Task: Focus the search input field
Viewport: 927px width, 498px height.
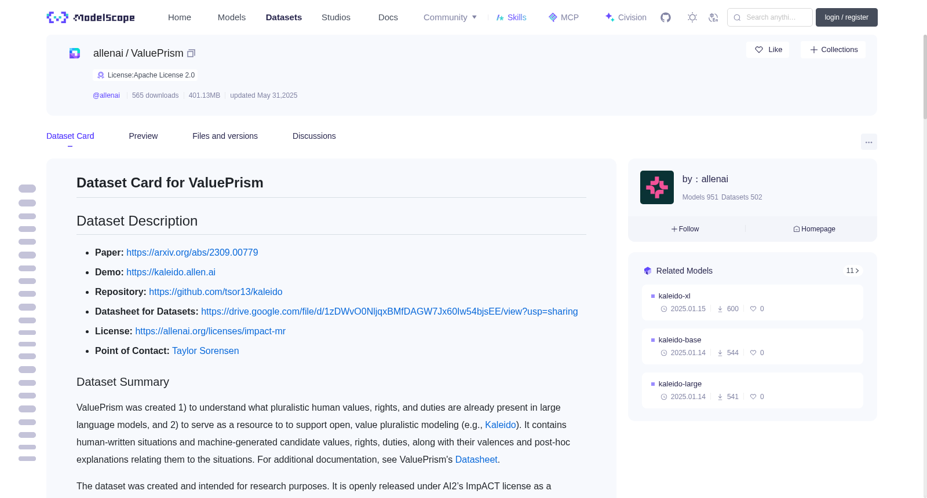Action: 770,17
